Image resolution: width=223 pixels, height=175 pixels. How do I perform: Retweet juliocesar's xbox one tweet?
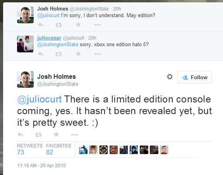[58, 54]
